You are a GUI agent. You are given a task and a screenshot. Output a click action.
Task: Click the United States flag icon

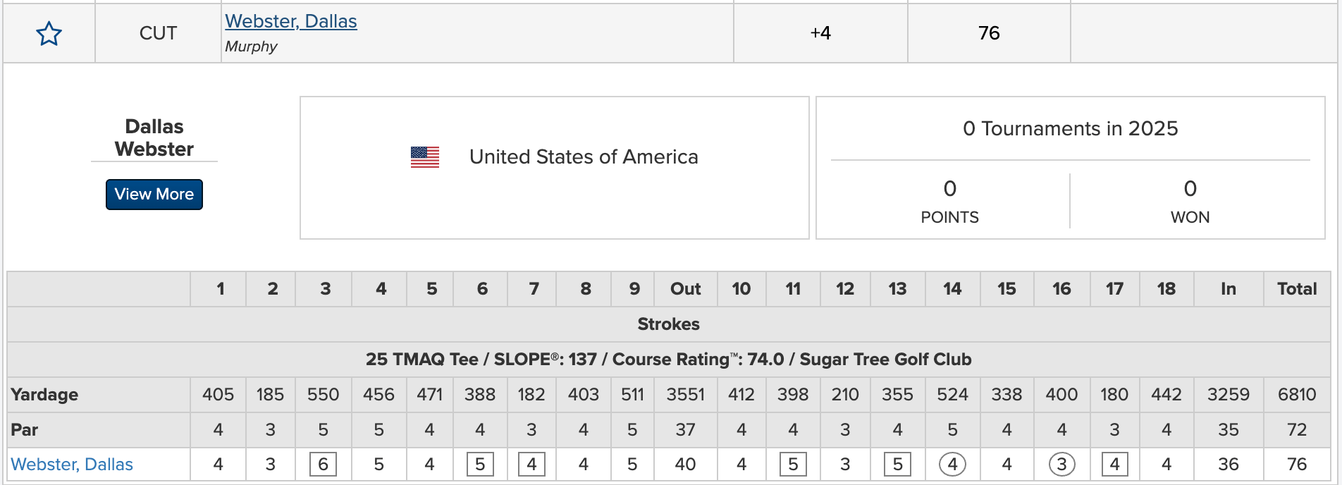click(424, 156)
